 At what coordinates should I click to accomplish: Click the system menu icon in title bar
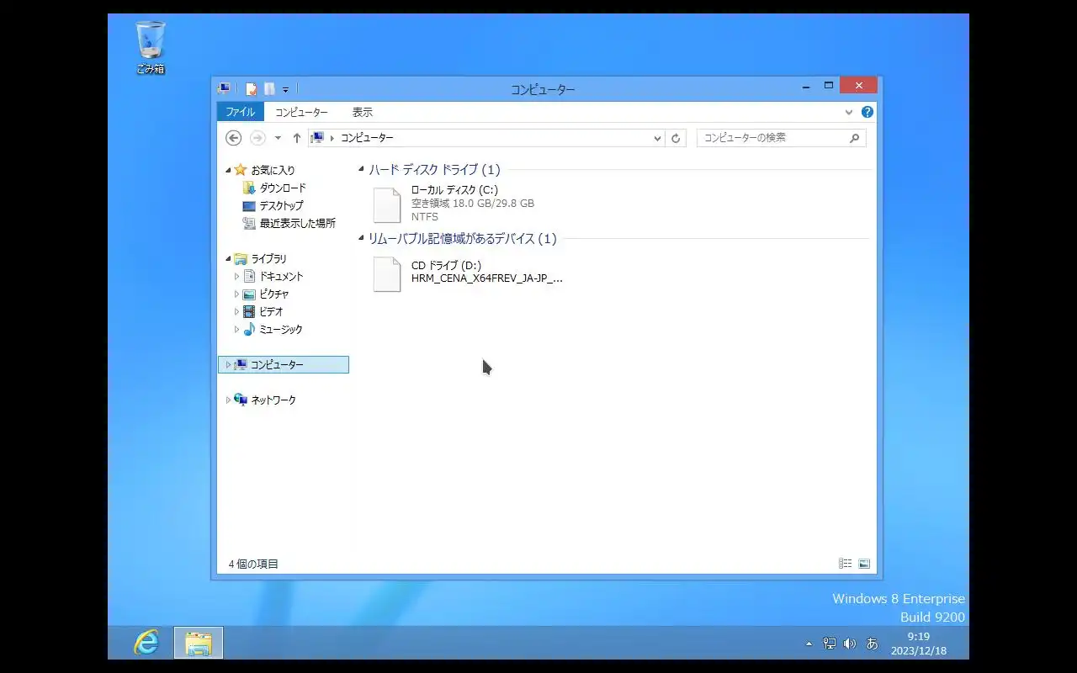point(224,88)
